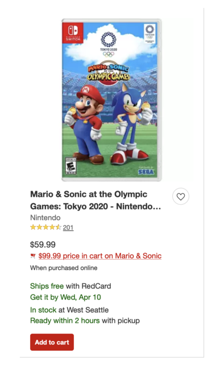Viewport: 216px width, 365px height.
Task: Click the Tokyo 2020 emblem in the cloud
Action: click(x=109, y=44)
